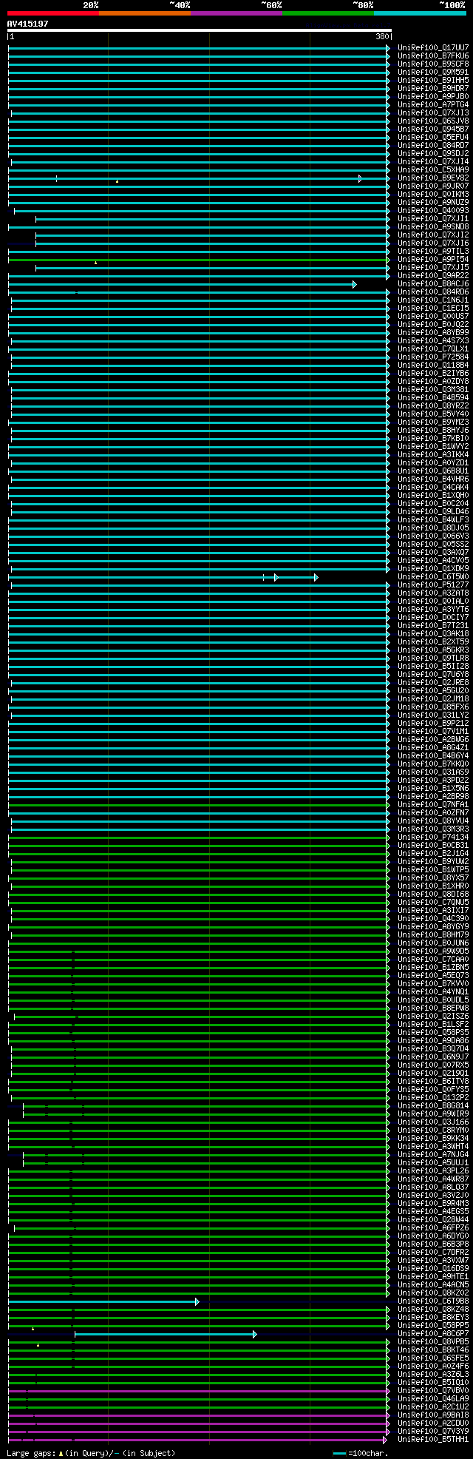This screenshot has height=1459, width=473.
Task: Open hit label UniRef100_B7FKU6
Action: coord(433,56)
